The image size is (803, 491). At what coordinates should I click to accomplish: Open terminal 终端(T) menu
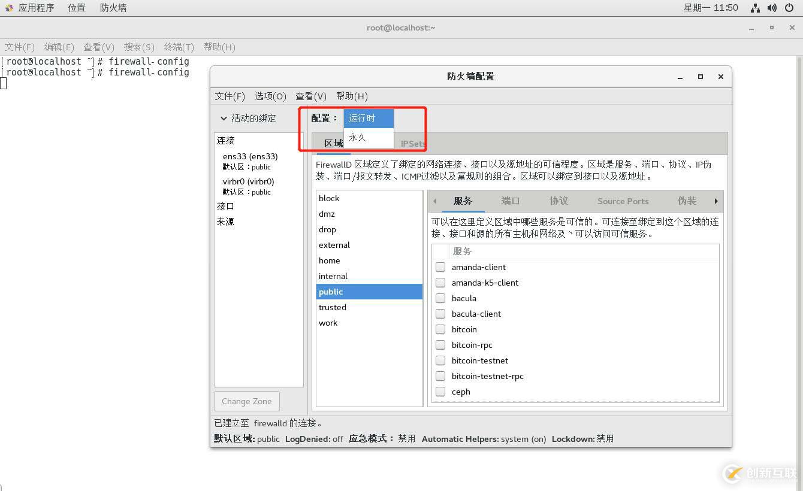tap(179, 47)
